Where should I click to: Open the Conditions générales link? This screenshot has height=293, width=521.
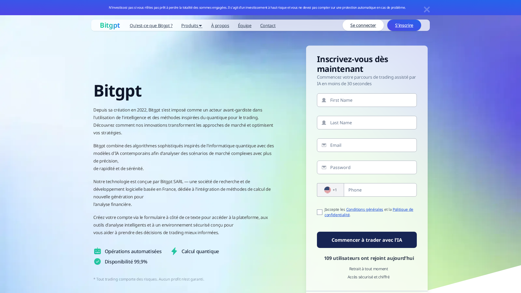[364, 209]
